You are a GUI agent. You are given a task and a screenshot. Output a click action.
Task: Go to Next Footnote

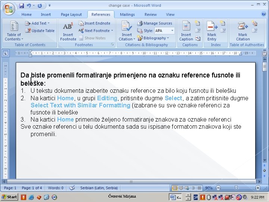pos(94,31)
